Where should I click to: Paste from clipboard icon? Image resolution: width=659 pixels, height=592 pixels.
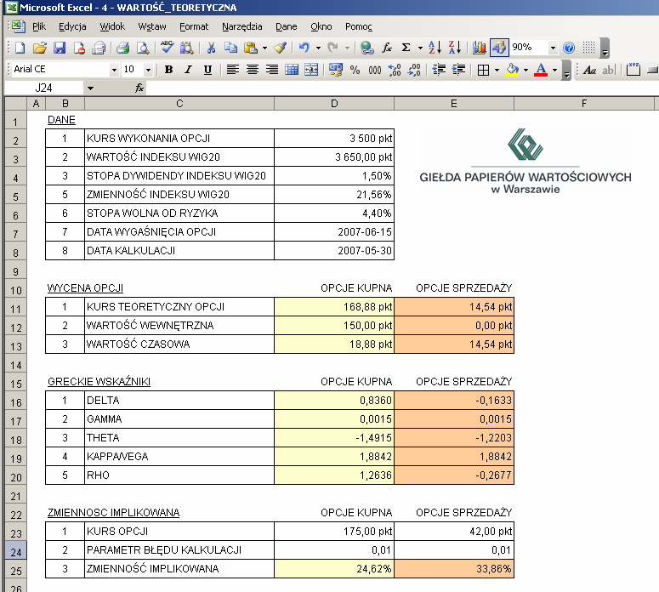coord(251,48)
